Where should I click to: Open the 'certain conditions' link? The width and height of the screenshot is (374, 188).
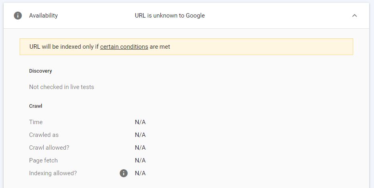124,47
